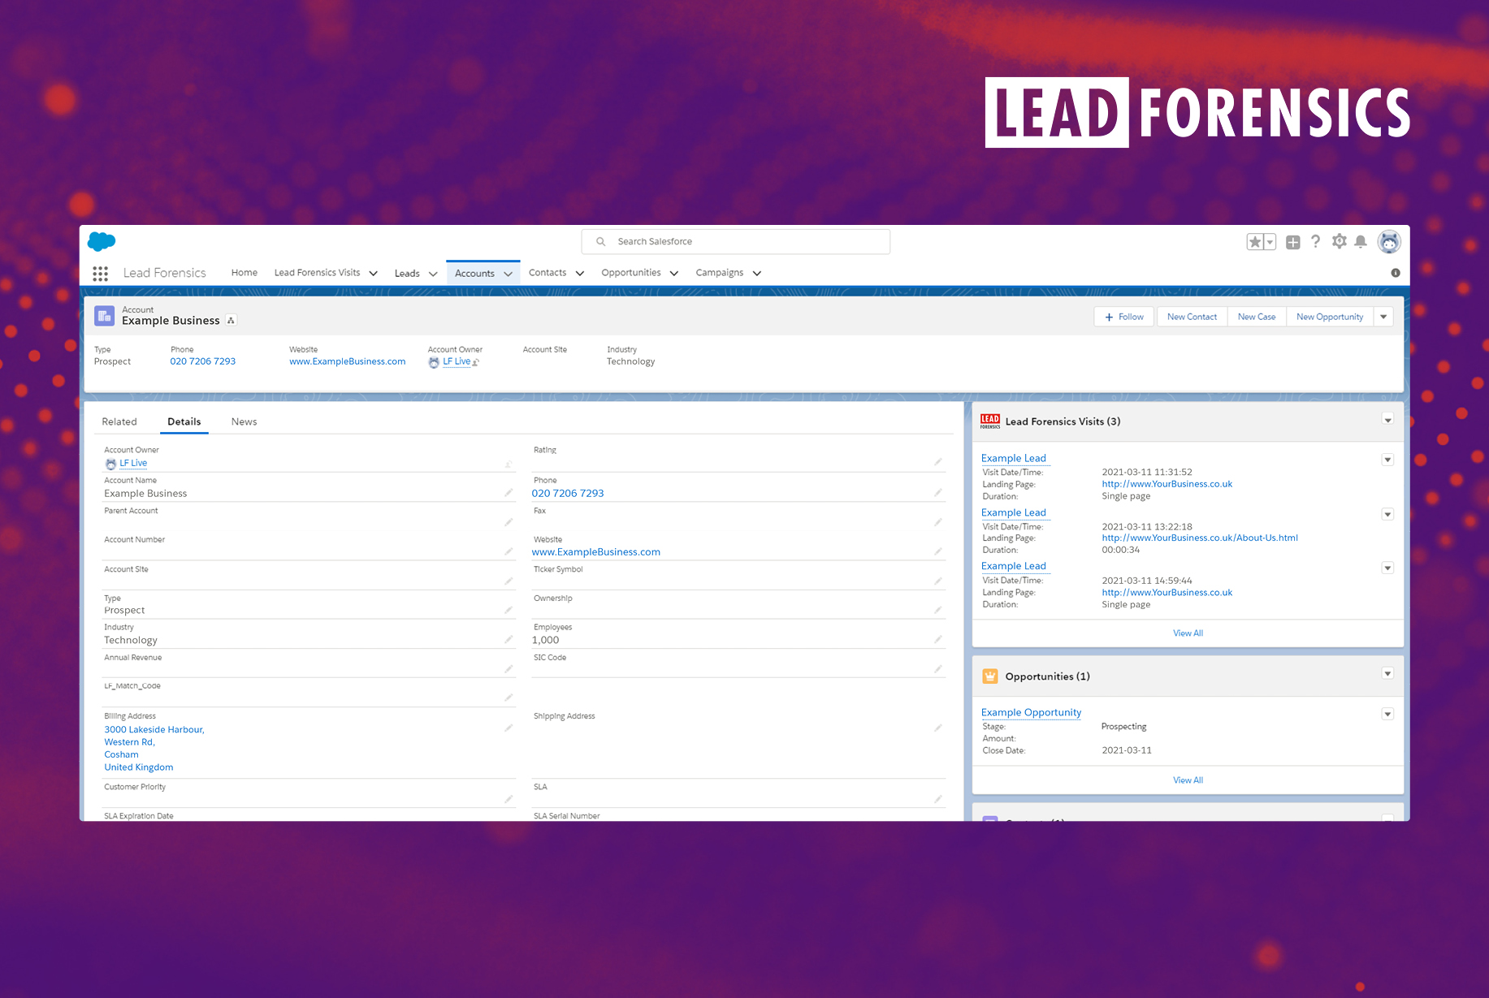
Task: Check notifications via the bell icon
Action: click(x=1361, y=241)
